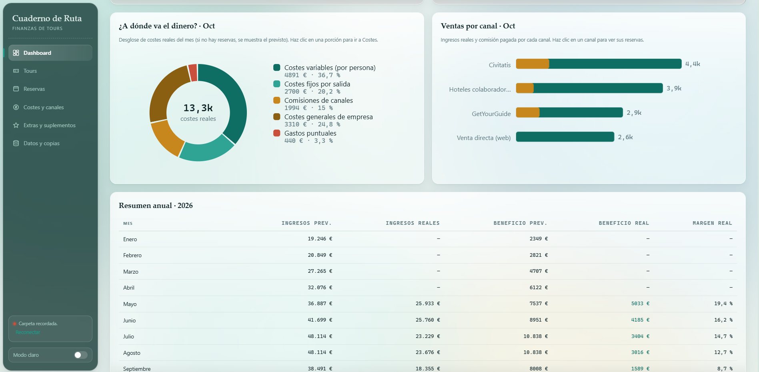Click Gastos puntuales red legend swatch
The height and width of the screenshot is (372, 759).
click(x=276, y=133)
